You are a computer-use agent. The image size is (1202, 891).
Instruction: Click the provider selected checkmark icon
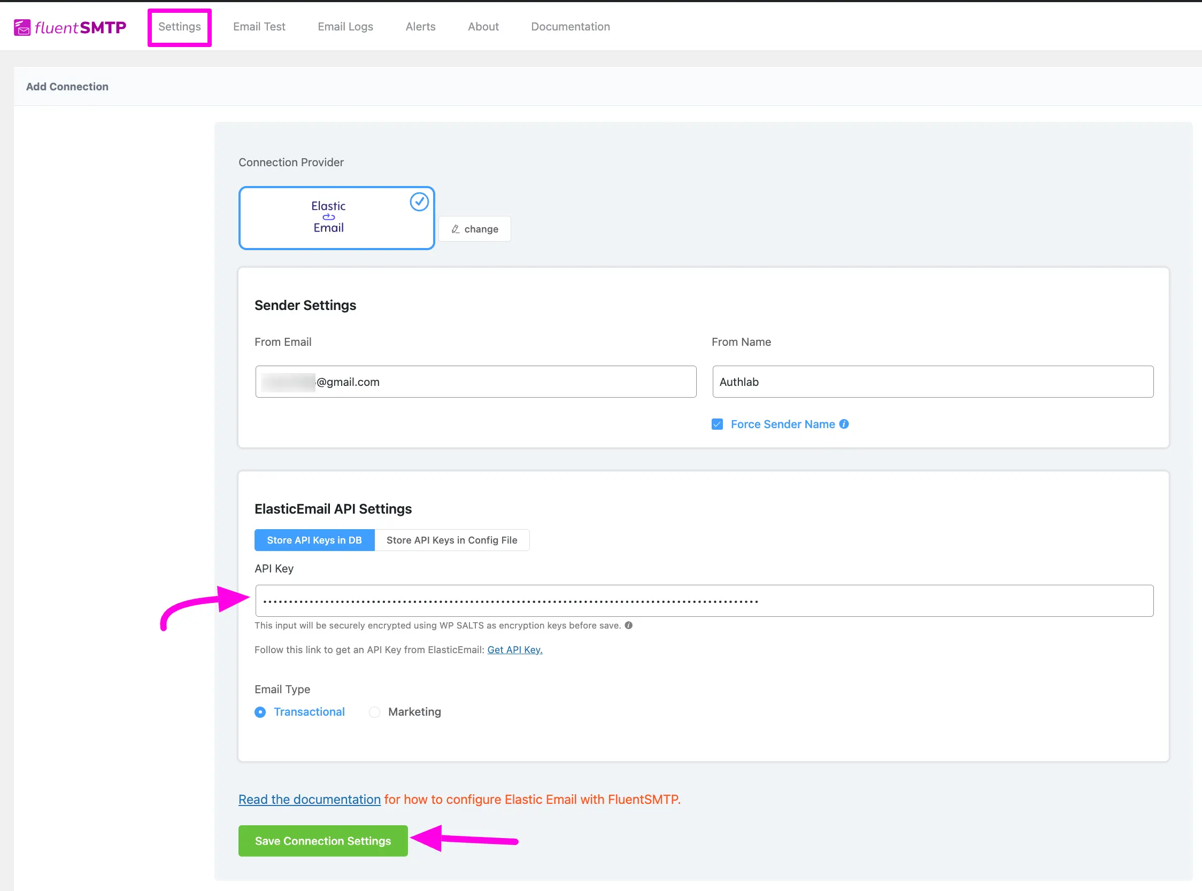click(419, 202)
